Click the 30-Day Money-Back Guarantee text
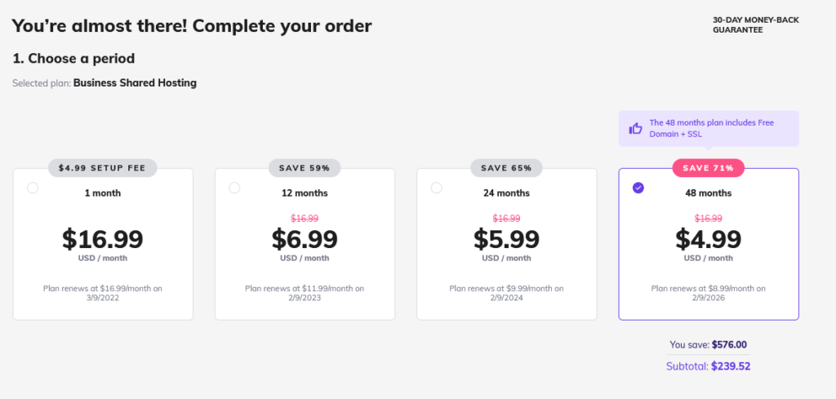 [755, 25]
